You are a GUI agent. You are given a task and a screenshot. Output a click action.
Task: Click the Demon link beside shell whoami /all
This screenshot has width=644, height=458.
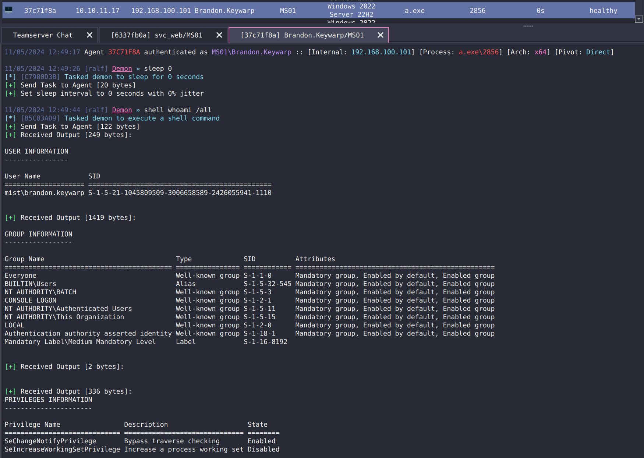(x=122, y=110)
